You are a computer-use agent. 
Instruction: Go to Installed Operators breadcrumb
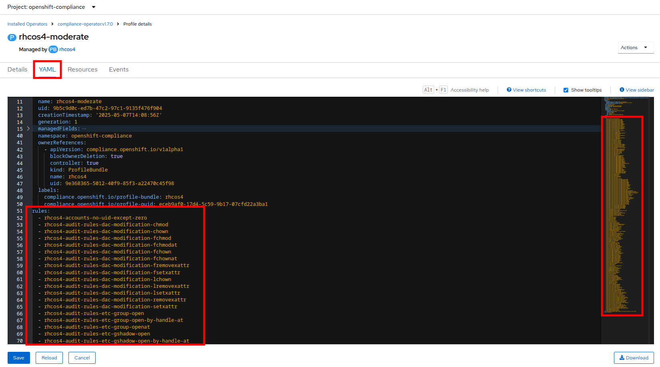27,24
